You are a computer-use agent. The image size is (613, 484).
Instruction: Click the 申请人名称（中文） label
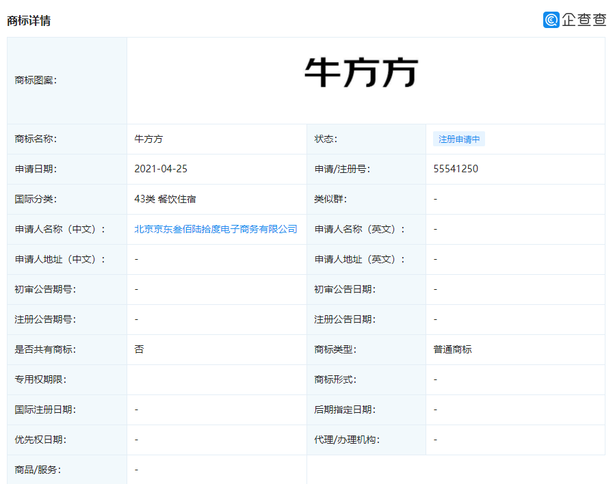(60, 229)
